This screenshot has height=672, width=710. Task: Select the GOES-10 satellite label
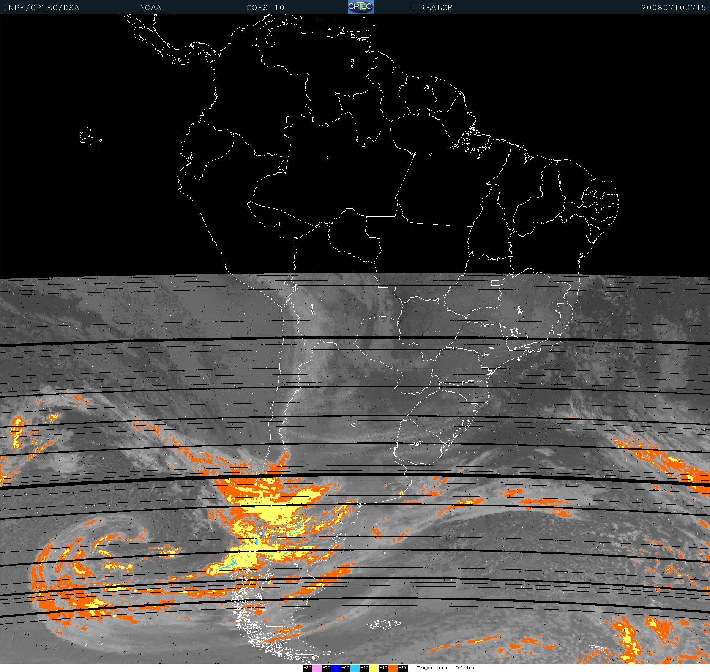tap(265, 8)
